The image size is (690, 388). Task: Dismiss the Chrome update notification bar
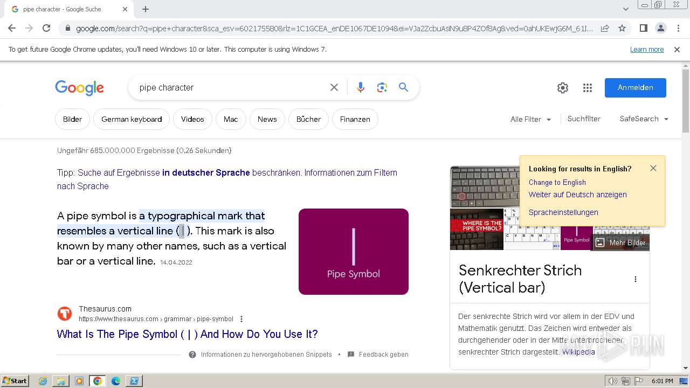tap(677, 50)
